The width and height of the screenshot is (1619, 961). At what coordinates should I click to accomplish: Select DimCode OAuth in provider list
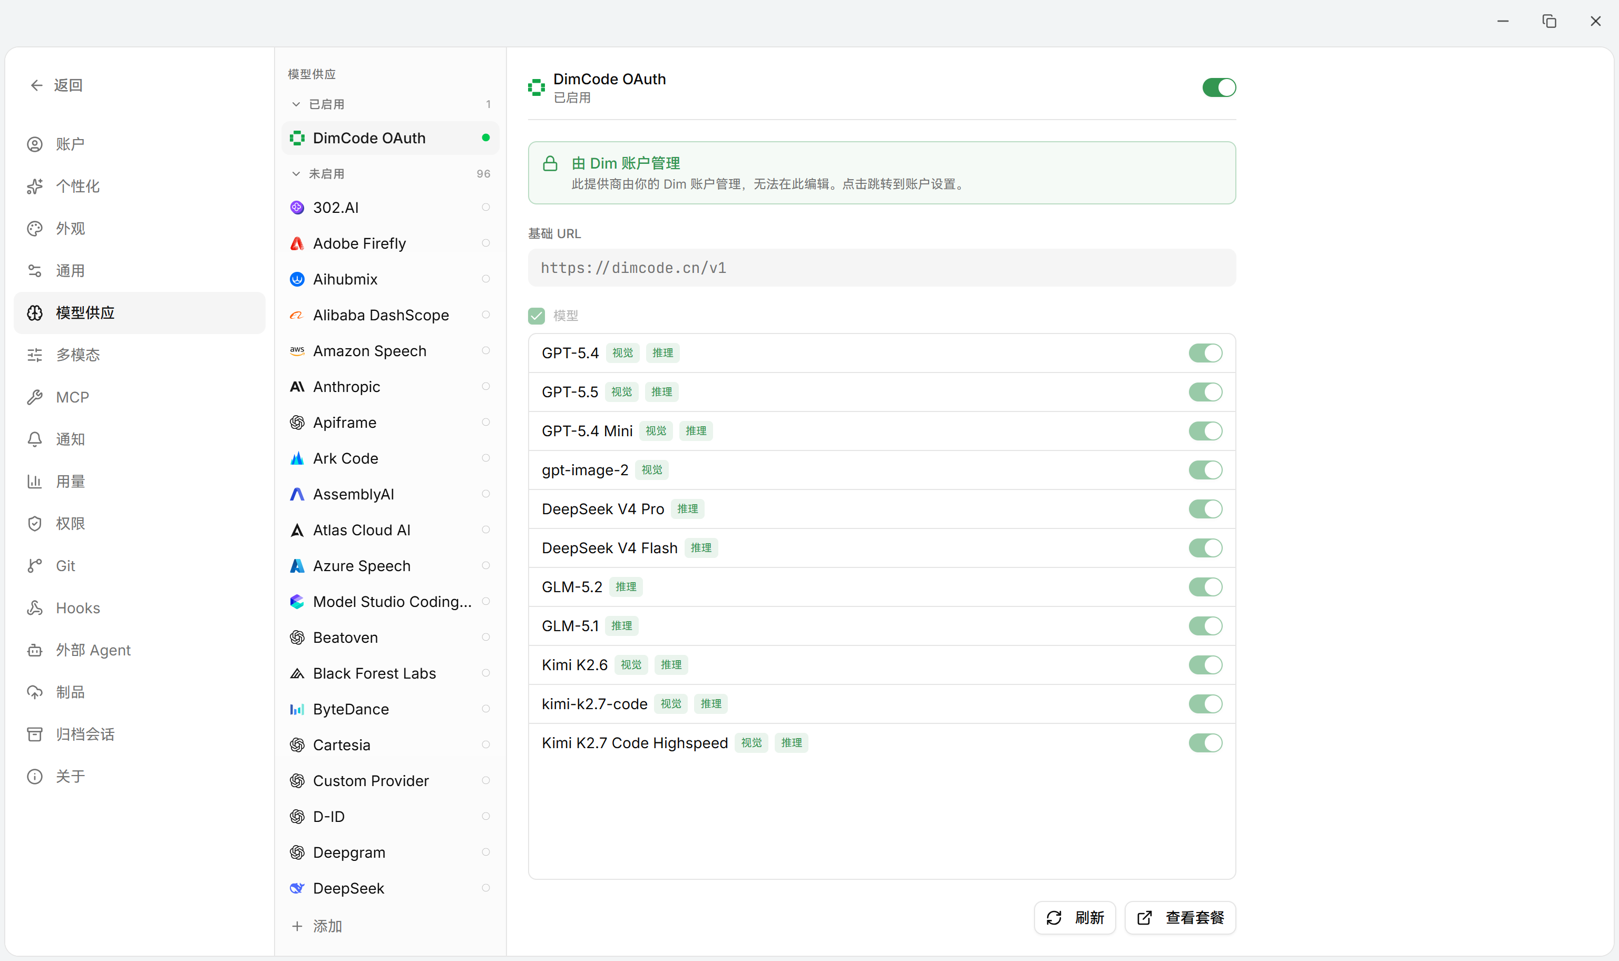pos(390,138)
